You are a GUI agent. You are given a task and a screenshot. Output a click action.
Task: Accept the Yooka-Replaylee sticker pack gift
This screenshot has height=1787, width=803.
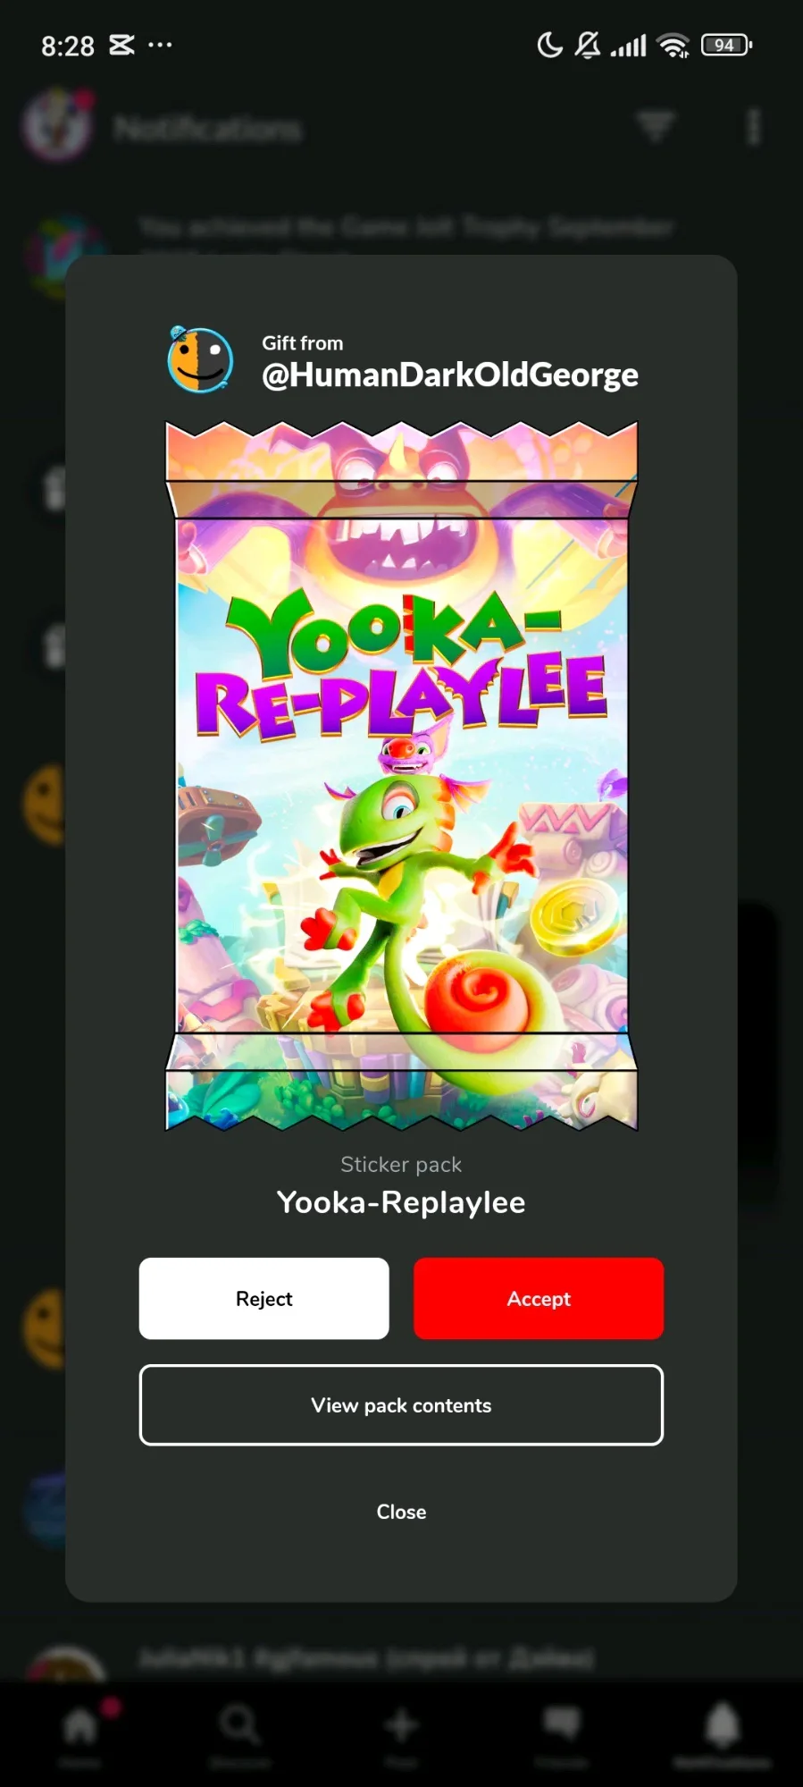(x=539, y=1298)
